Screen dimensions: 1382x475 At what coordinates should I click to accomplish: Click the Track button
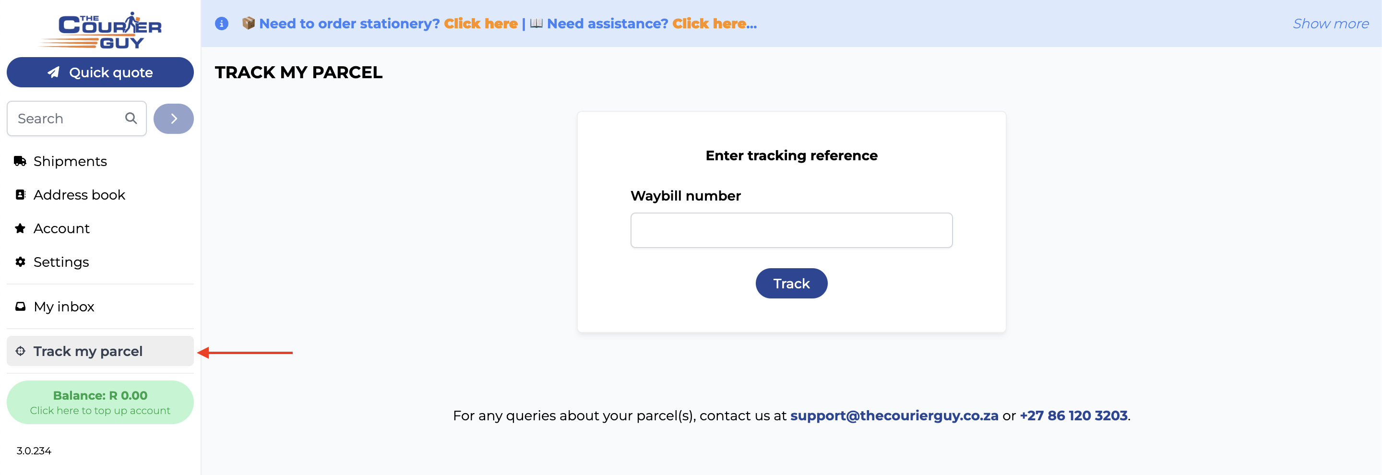click(x=791, y=284)
